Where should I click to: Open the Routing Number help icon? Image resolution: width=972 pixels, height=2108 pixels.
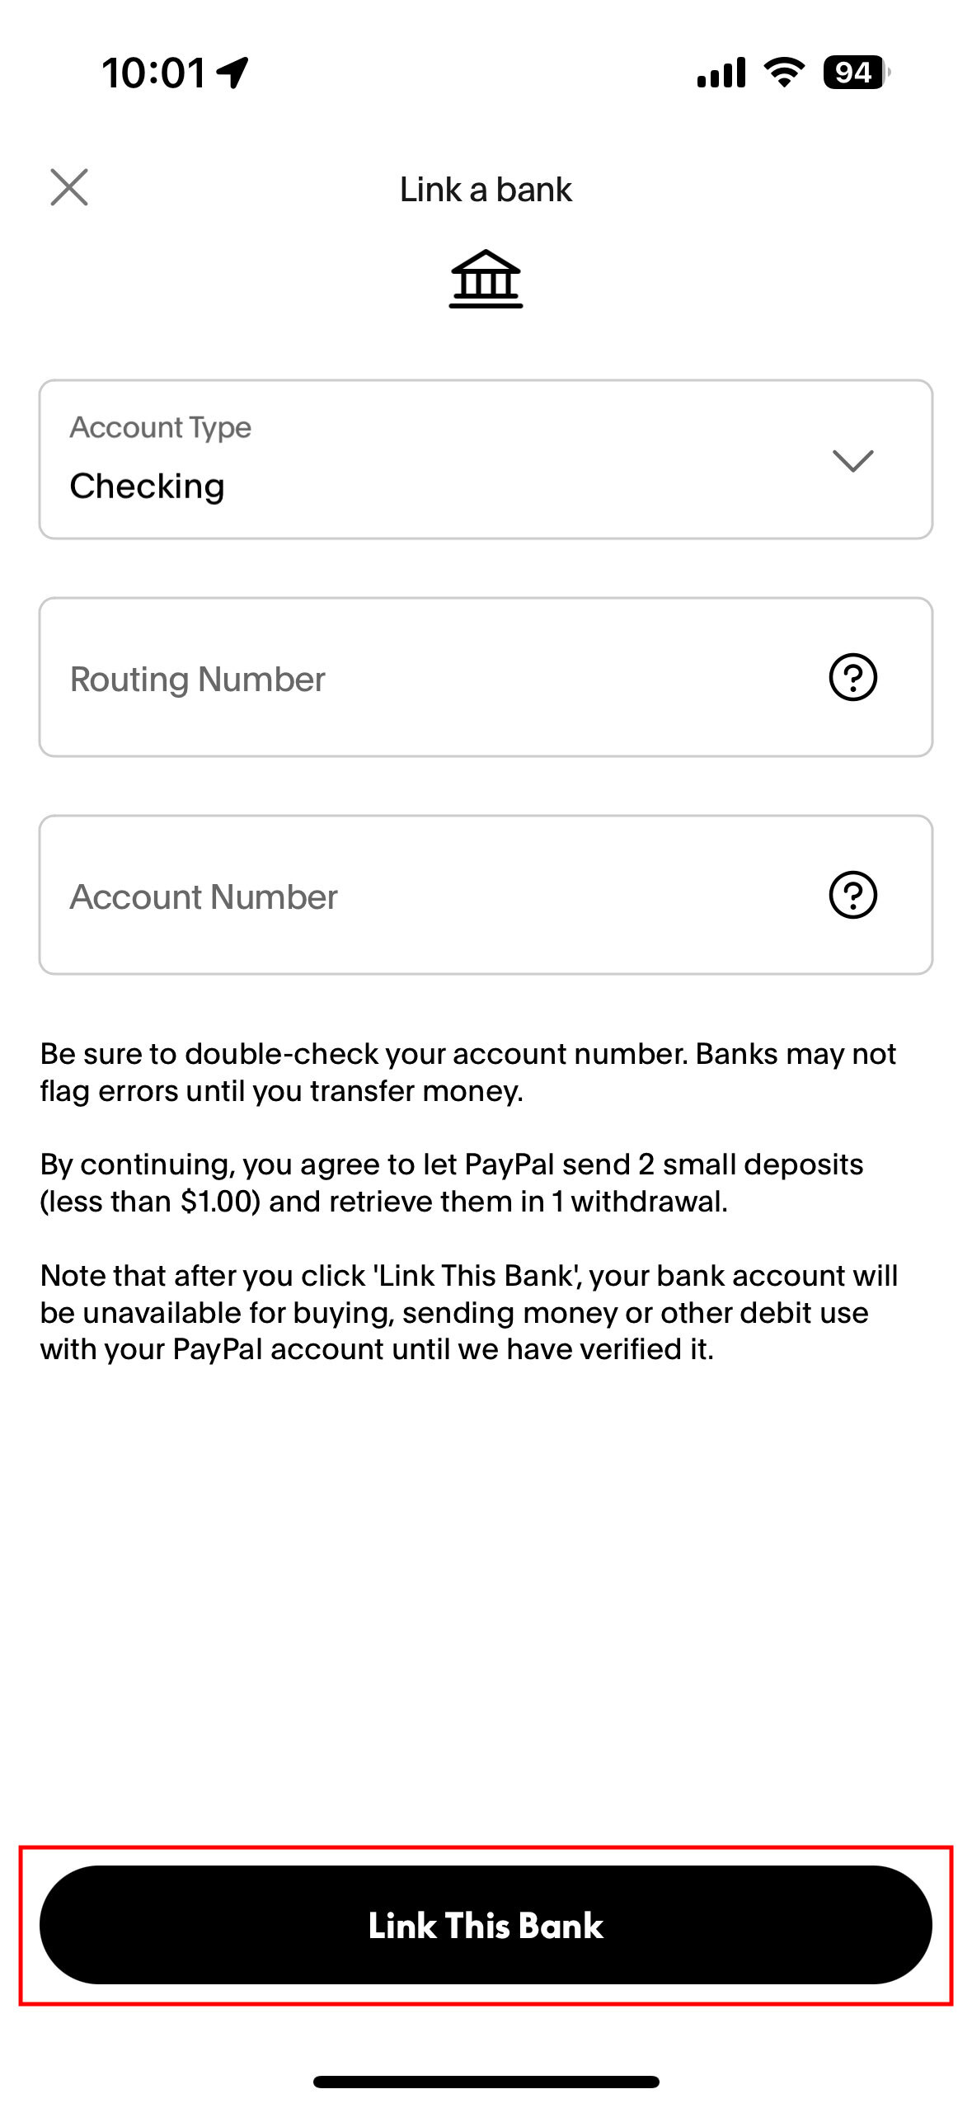852,677
